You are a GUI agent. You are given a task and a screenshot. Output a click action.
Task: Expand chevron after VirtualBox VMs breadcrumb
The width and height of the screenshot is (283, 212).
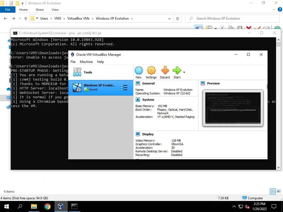93,18
